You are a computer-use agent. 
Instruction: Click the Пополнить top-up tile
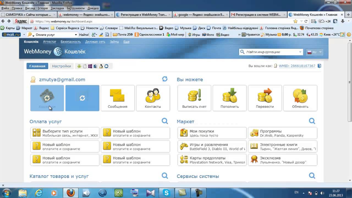click(x=230, y=98)
